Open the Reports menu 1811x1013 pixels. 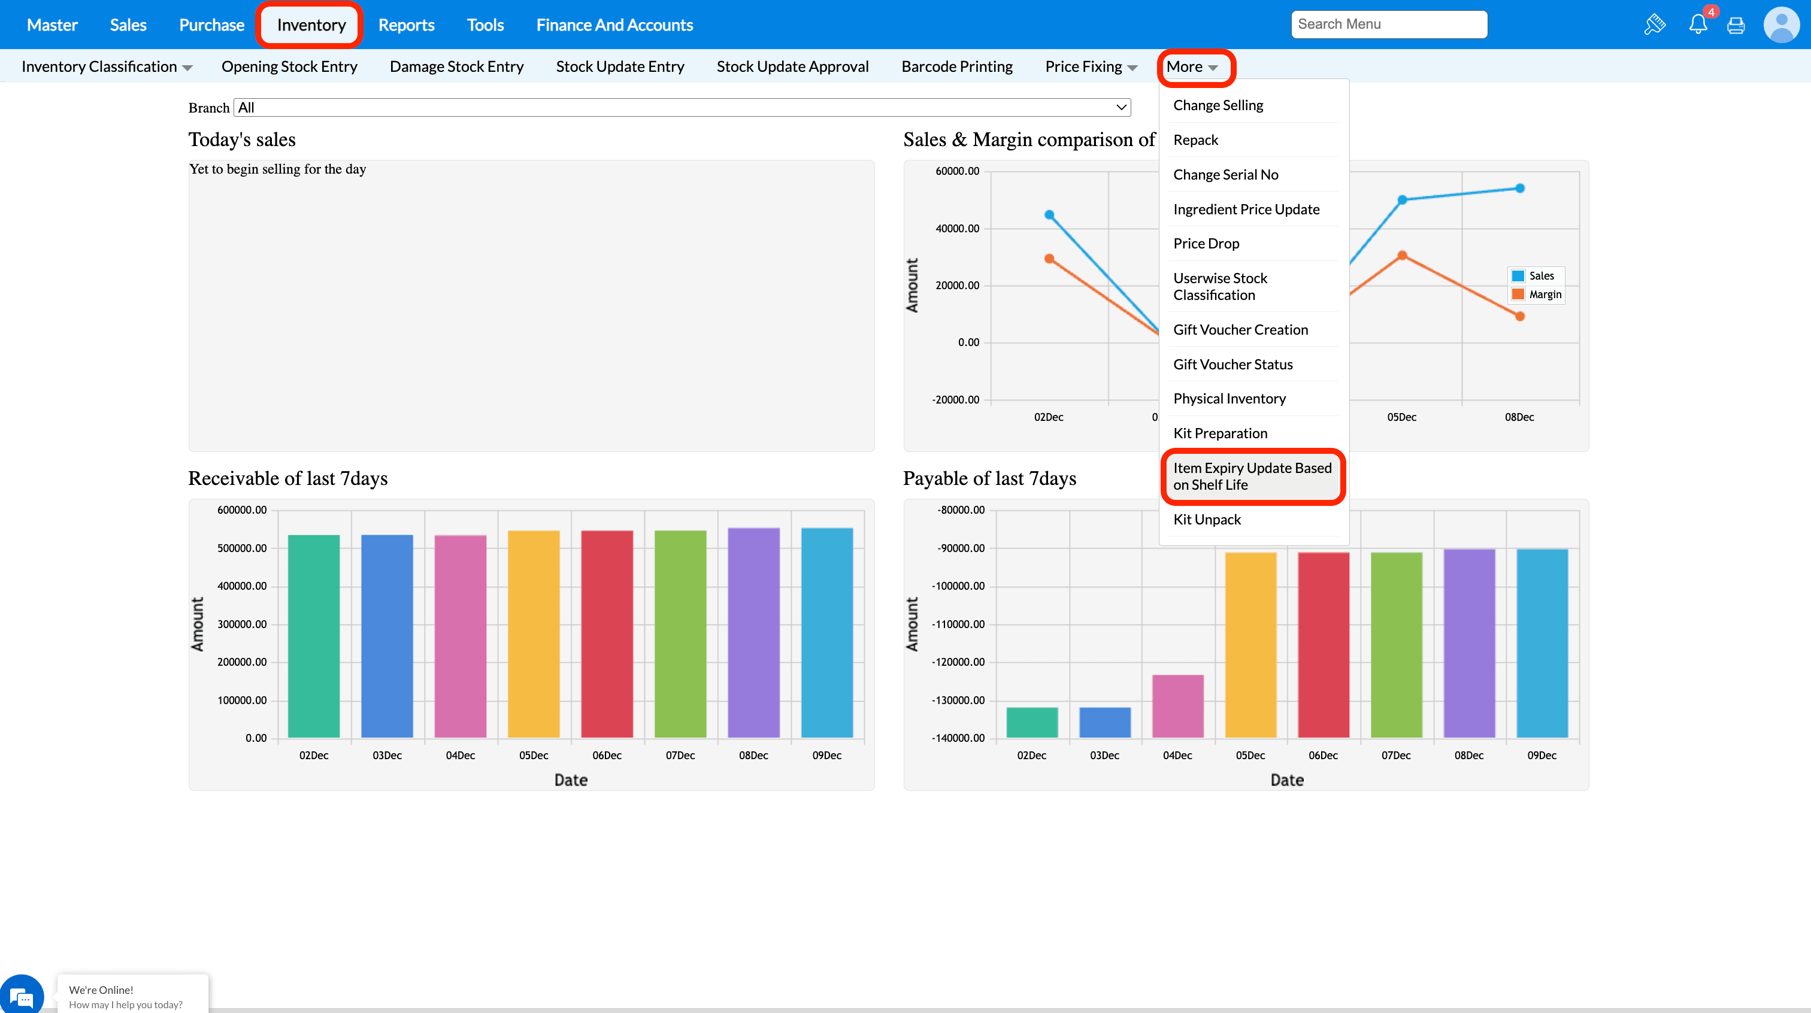pyautogui.click(x=405, y=25)
